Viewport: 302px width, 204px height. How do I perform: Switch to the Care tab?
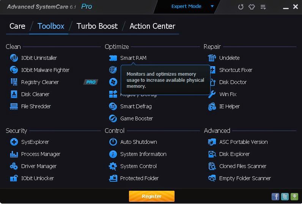click(17, 26)
